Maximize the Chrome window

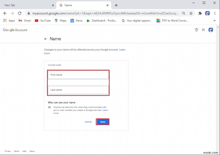pos(204,3)
